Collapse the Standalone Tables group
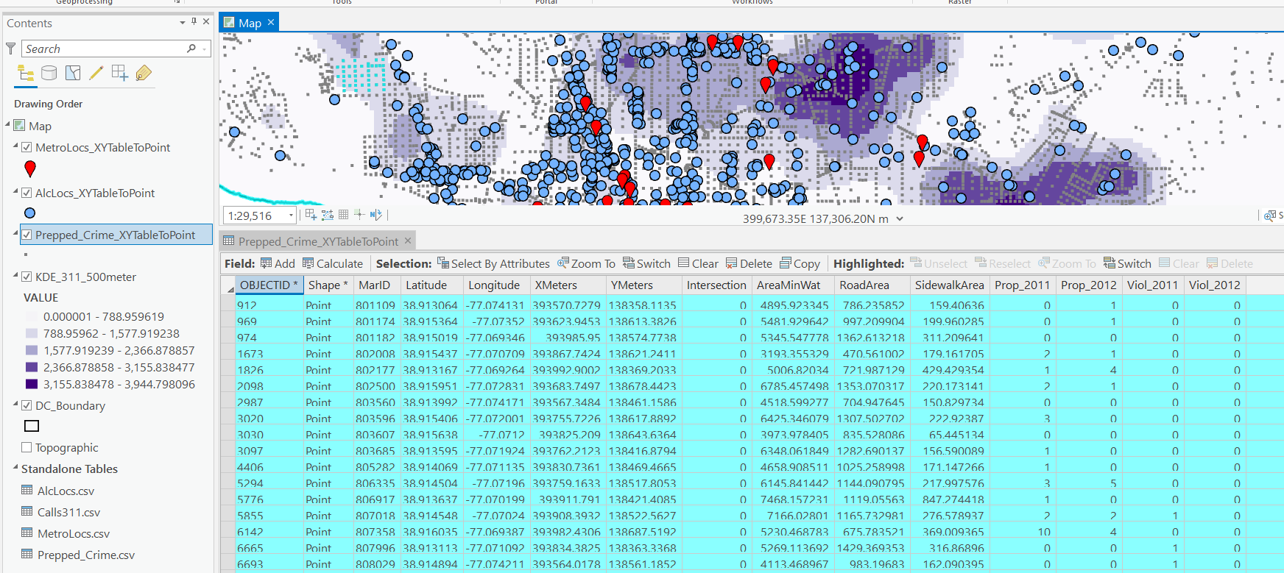This screenshot has height=573, width=1284. pos(15,468)
